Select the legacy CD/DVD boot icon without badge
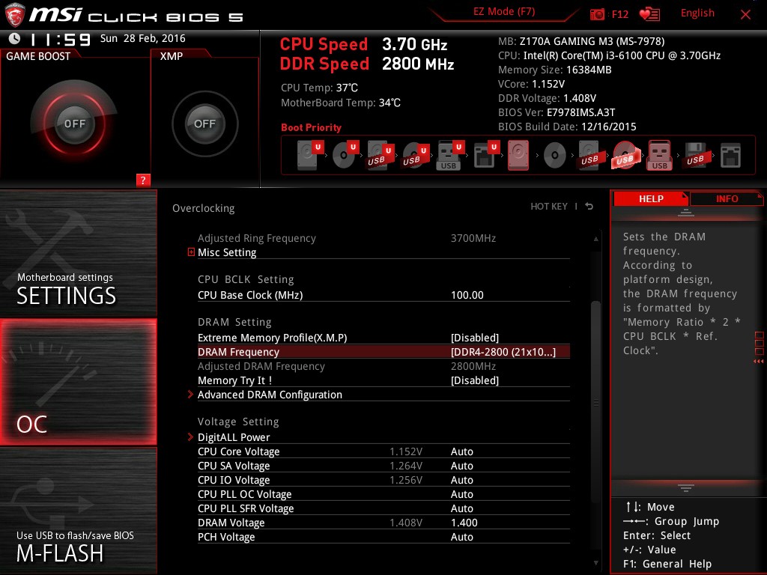This screenshot has width=767, height=575. click(555, 156)
